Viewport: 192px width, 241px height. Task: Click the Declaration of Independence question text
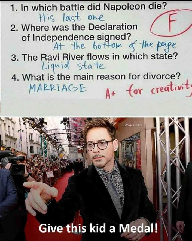(74, 32)
